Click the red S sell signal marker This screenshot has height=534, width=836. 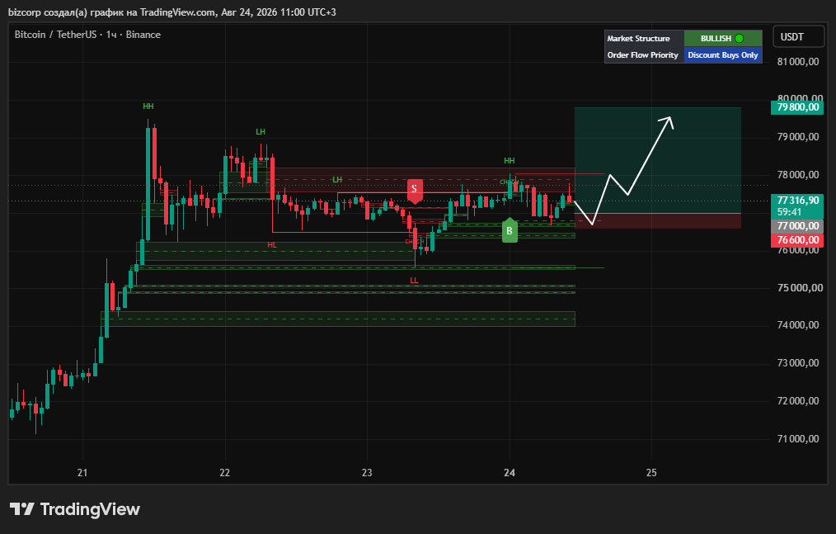click(x=414, y=191)
